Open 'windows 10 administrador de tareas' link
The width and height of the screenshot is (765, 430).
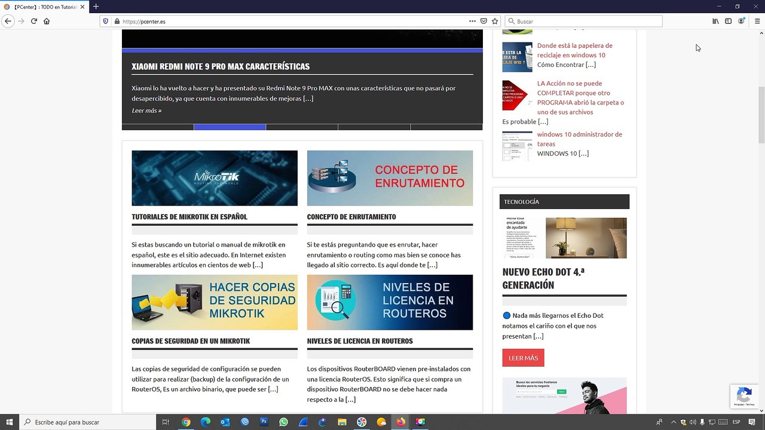580,139
